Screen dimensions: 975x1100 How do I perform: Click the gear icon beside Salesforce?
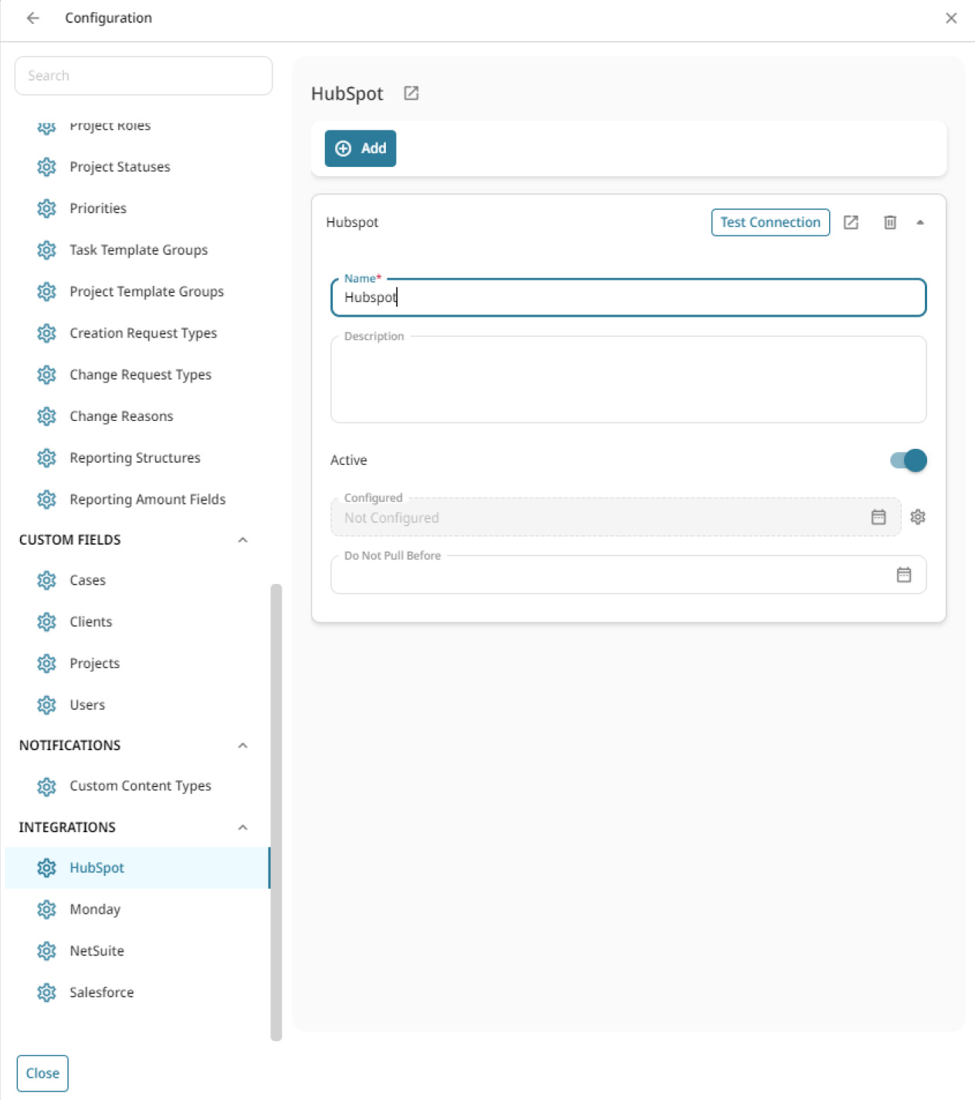point(46,992)
